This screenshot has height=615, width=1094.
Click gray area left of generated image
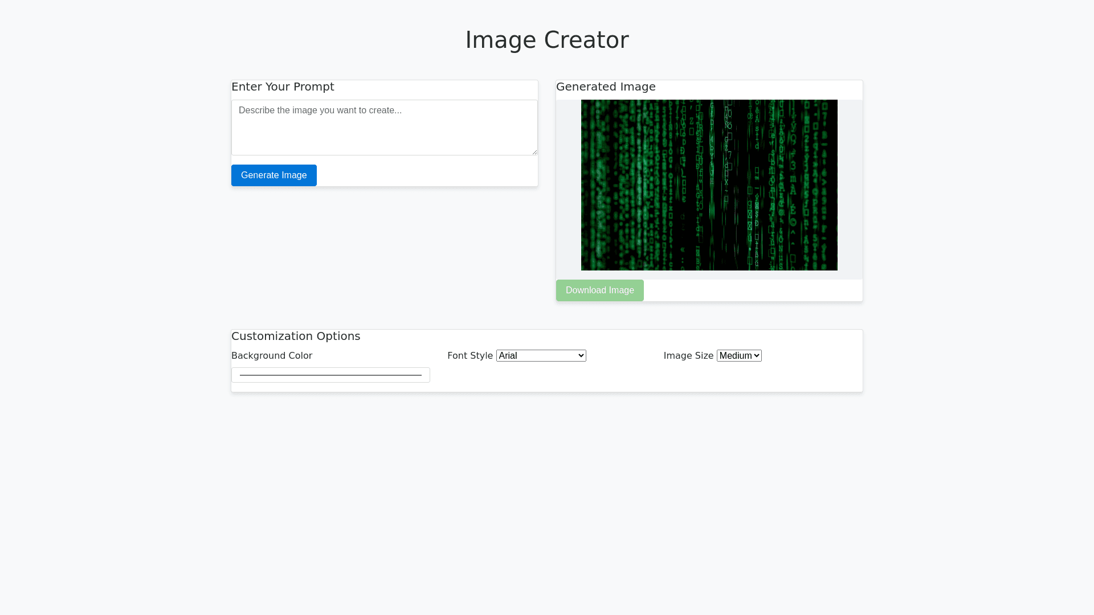[568, 185]
